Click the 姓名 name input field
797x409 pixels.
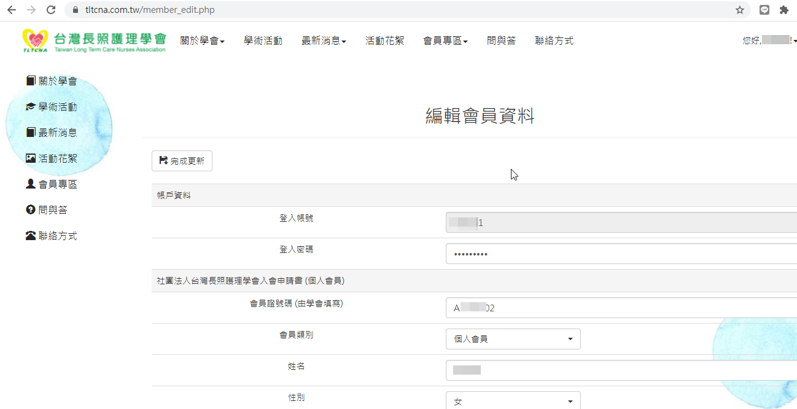point(621,370)
